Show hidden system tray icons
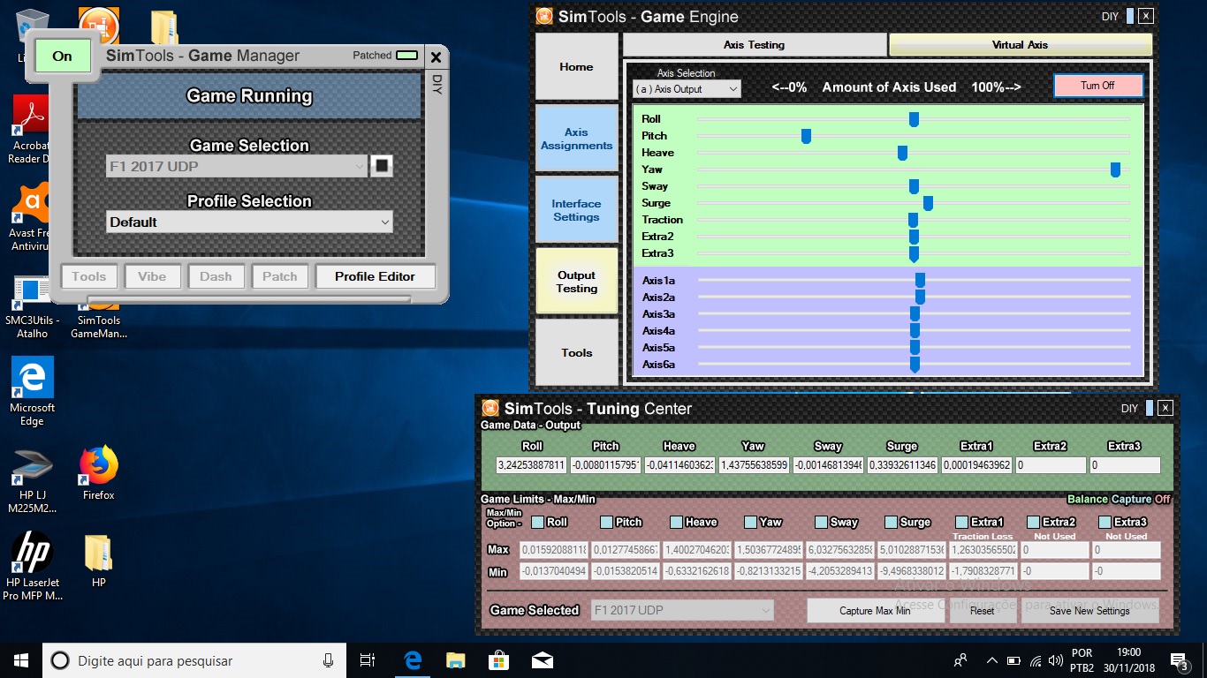Image resolution: width=1207 pixels, height=678 pixels. click(x=991, y=660)
